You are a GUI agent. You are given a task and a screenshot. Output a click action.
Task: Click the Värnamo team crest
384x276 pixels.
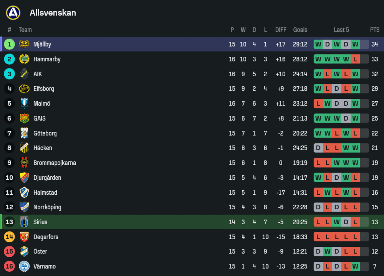[x=24, y=266]
